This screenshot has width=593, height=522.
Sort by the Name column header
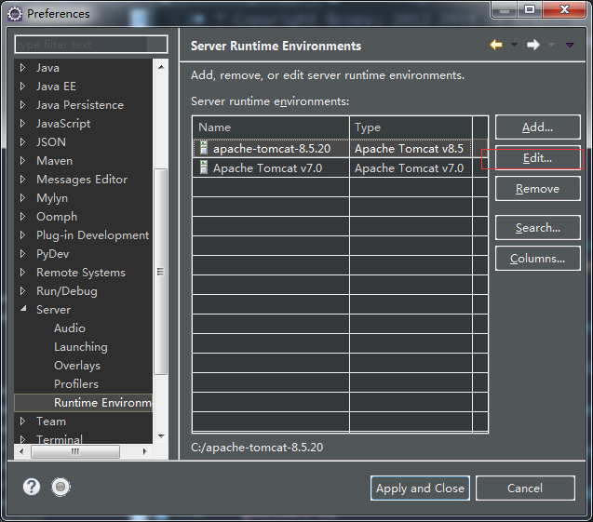click(x=271, y=127)
